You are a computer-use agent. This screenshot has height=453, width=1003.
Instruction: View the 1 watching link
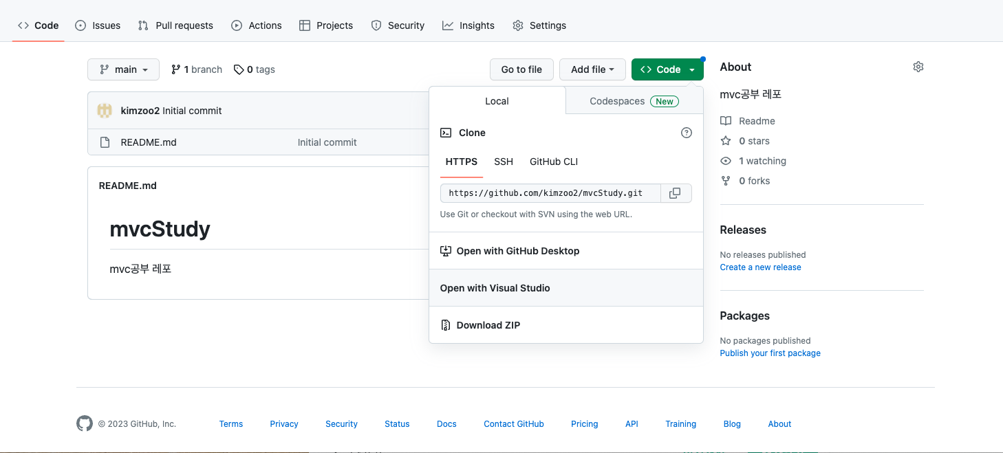click(753, 161)
